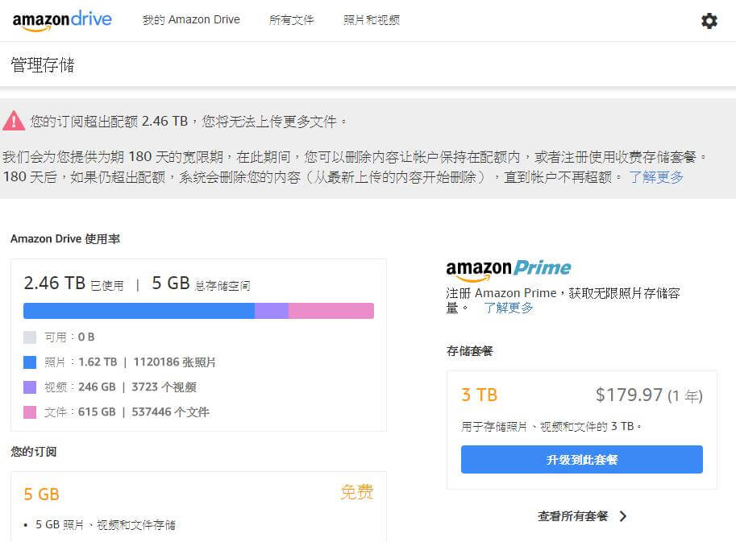Click the purple videos legend square
This screenshot has width=736, height=542.
(30, 387)
